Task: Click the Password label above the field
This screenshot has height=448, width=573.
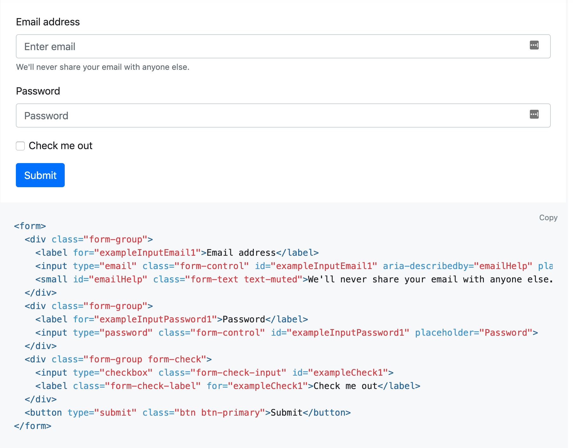Action: tap(38, 91)
